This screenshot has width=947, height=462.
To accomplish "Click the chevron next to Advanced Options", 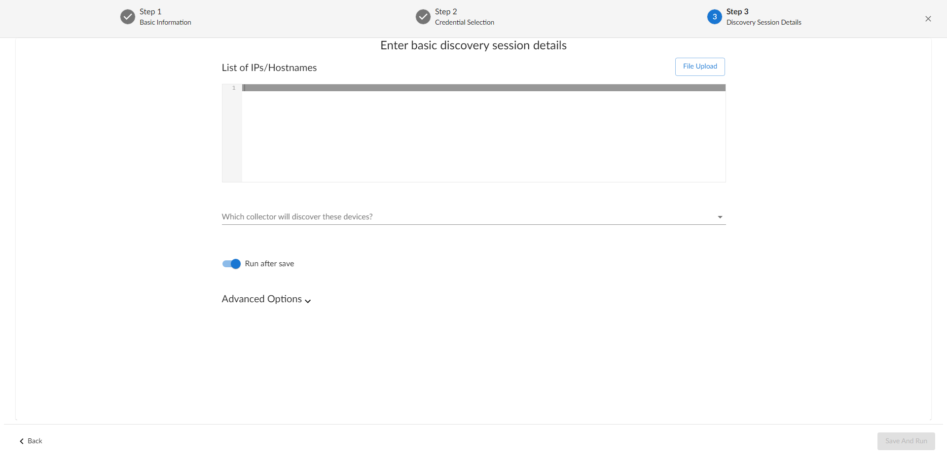I will [x=308, y=301].
